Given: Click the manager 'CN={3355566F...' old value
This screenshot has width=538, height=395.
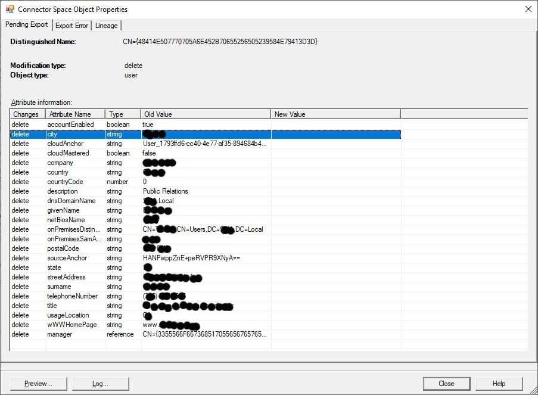Looking at the screenshot, I should point(204,334).
